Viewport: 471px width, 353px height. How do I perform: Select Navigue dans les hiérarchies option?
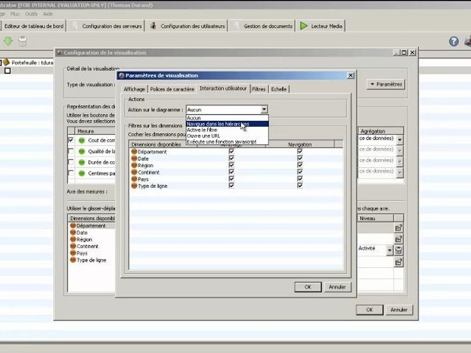pos(227,124)
